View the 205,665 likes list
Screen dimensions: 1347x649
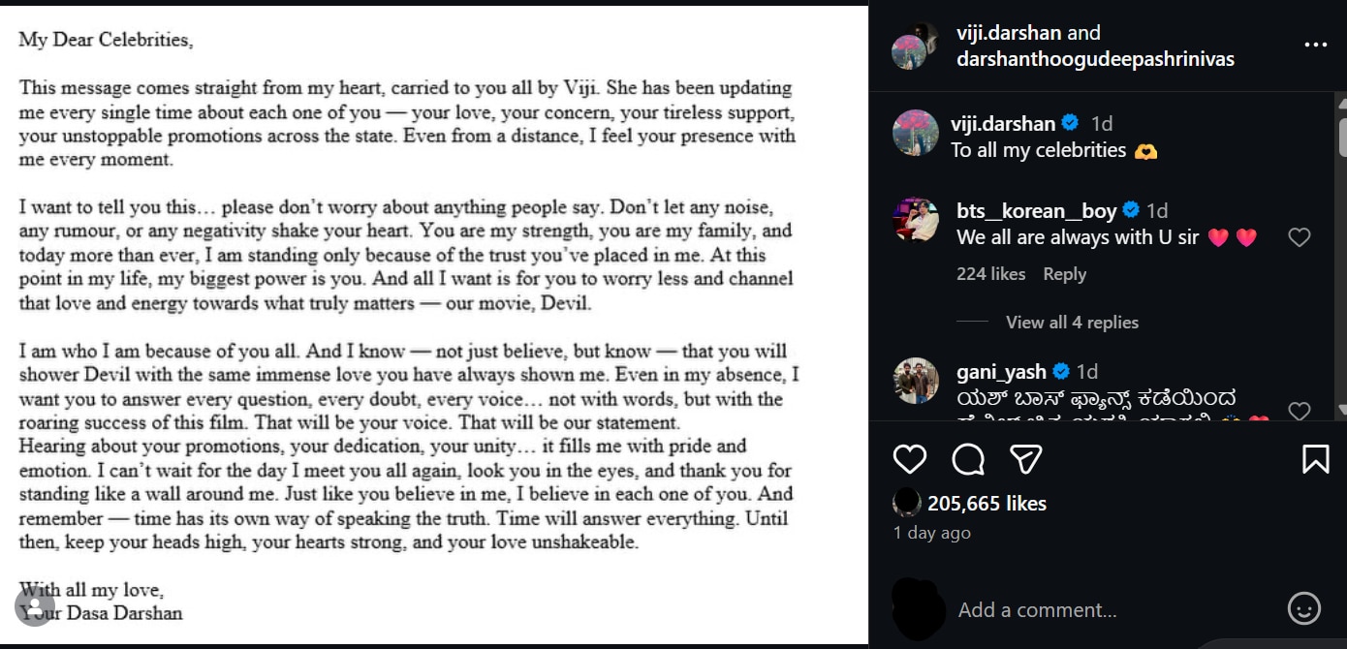point(987,504)
